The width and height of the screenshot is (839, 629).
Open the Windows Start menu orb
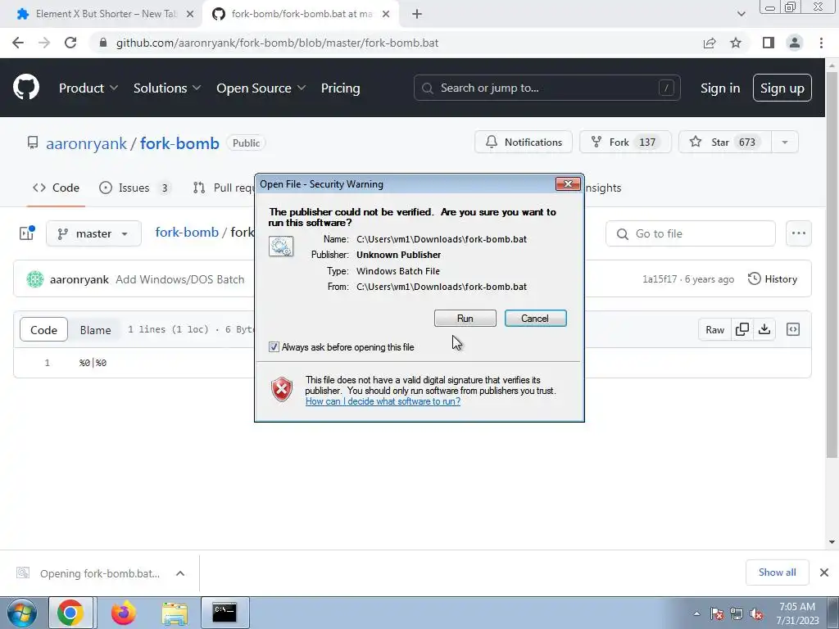point(21,613)
